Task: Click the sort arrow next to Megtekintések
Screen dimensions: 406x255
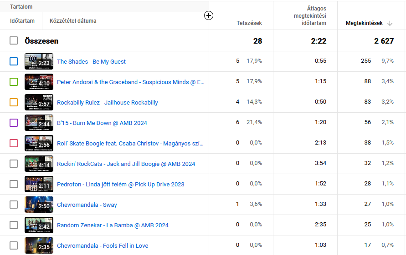Action: click(390, 23)
